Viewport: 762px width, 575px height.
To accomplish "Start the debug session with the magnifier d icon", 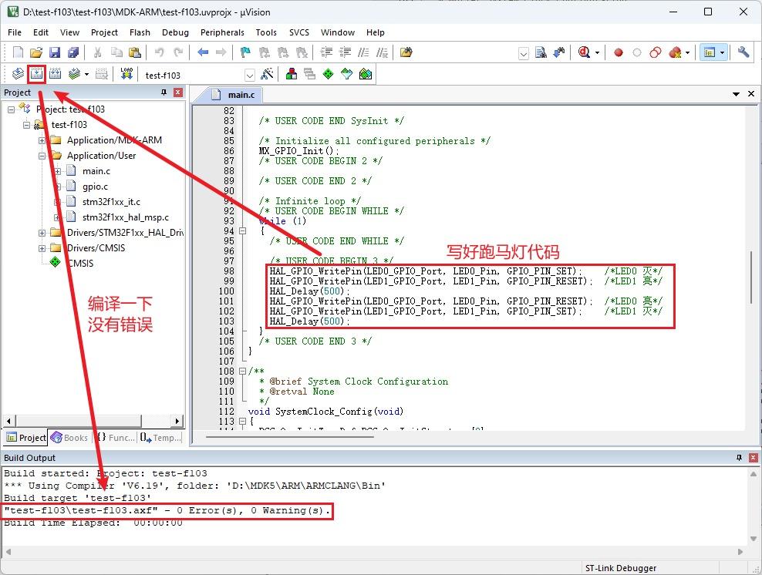I will (x=584, y=52).
